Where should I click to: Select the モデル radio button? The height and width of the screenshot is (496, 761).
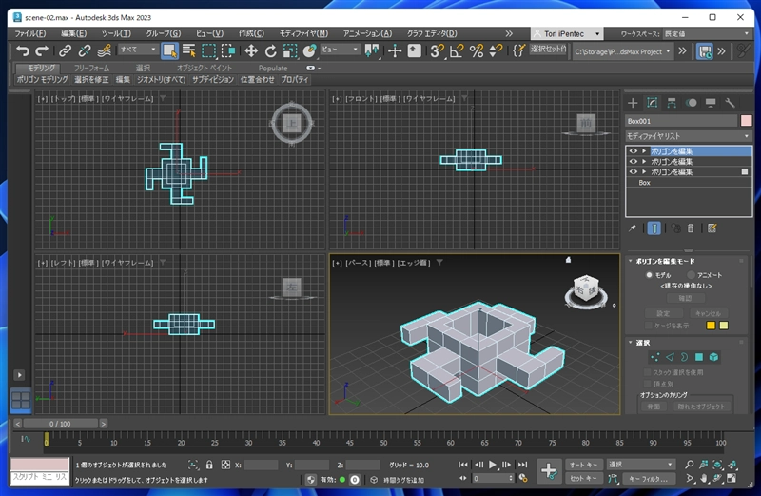(649, 275)
